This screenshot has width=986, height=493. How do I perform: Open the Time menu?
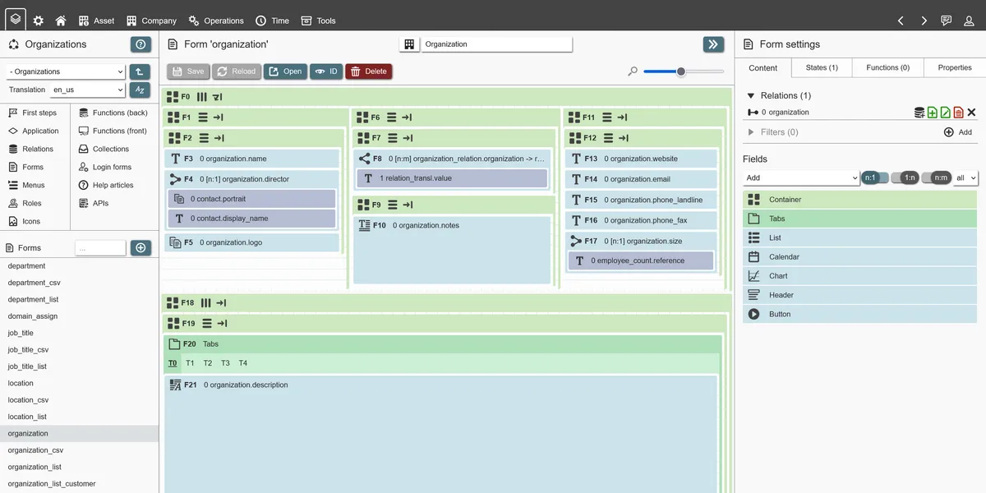click(272, 21)
